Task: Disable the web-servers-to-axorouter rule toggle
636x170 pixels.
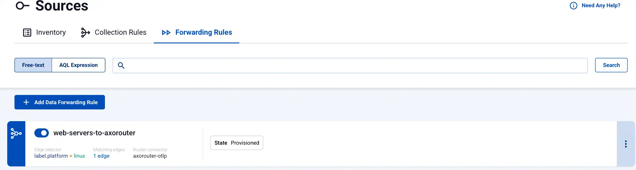Action: tap(42, 133)
